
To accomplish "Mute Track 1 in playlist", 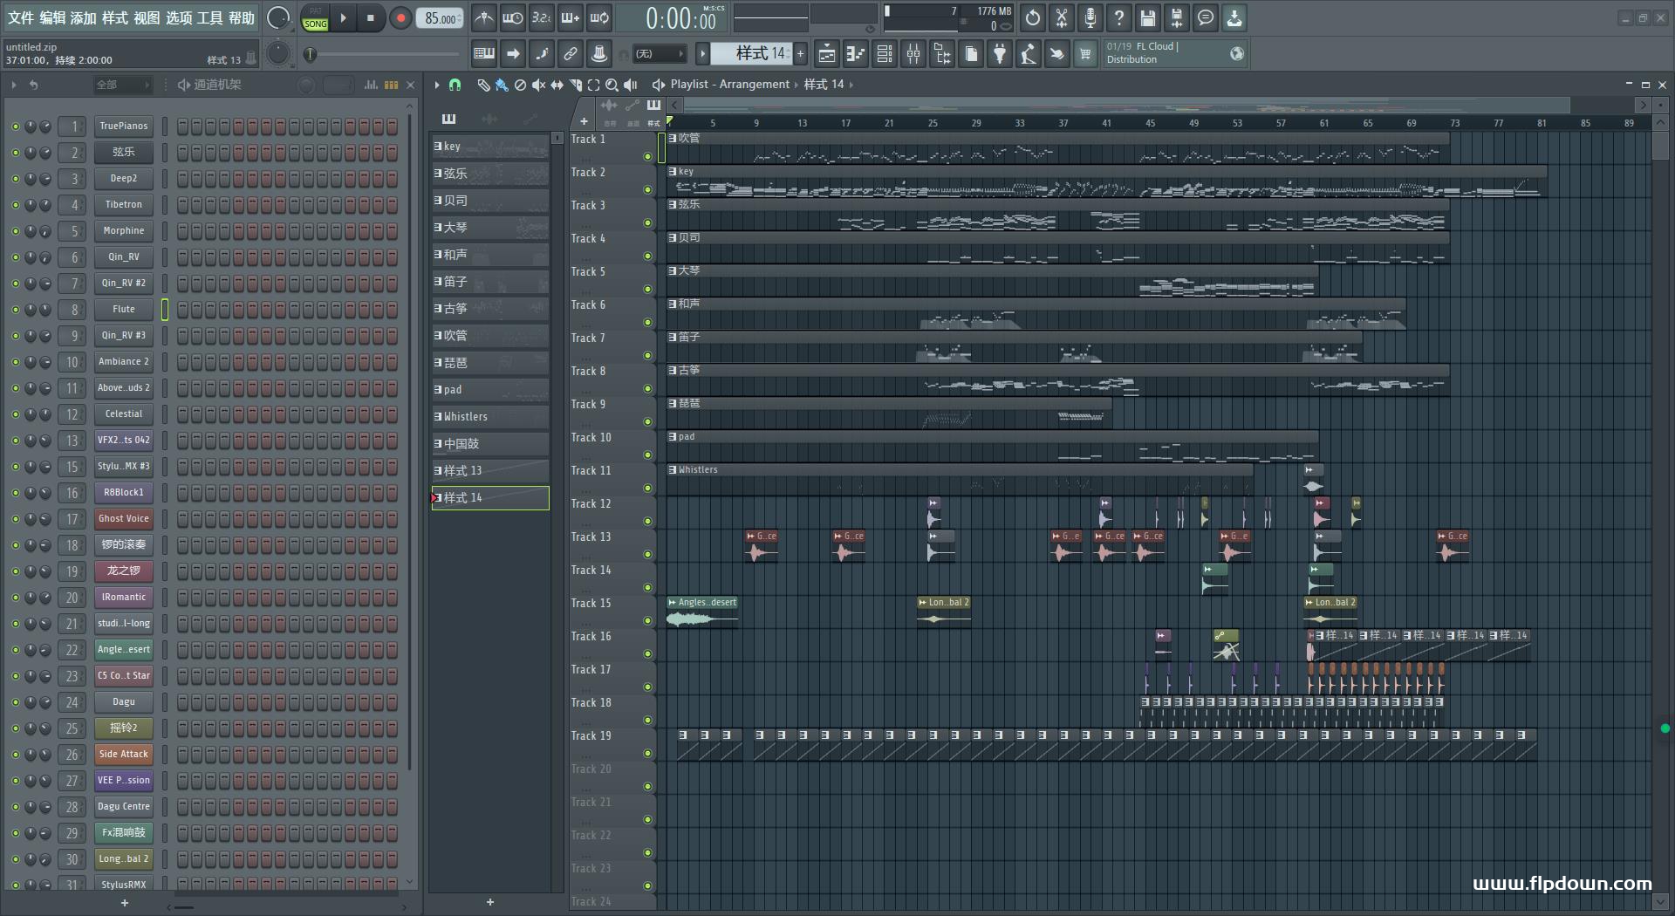I will 647,157.
